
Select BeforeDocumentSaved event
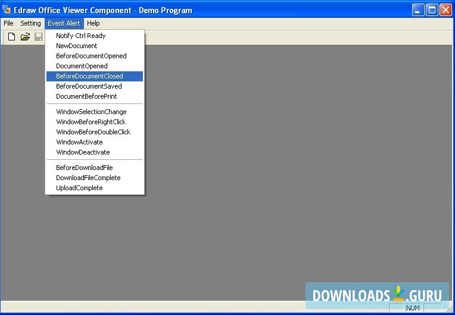95,86
